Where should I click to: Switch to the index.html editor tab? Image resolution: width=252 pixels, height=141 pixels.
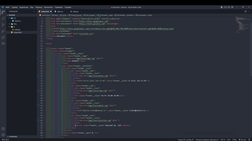pos(45,11)
